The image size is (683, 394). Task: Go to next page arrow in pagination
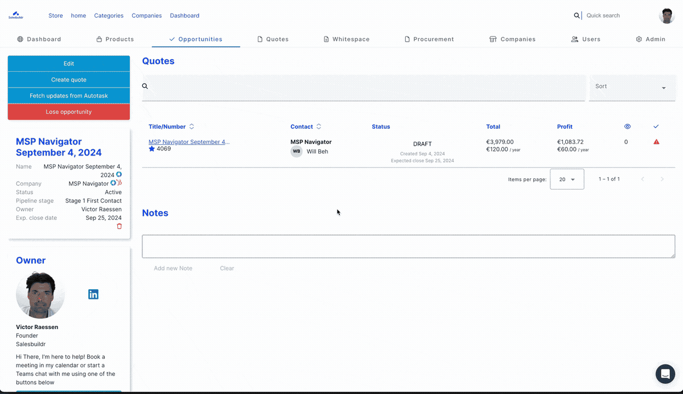click(x=662, y=179)
